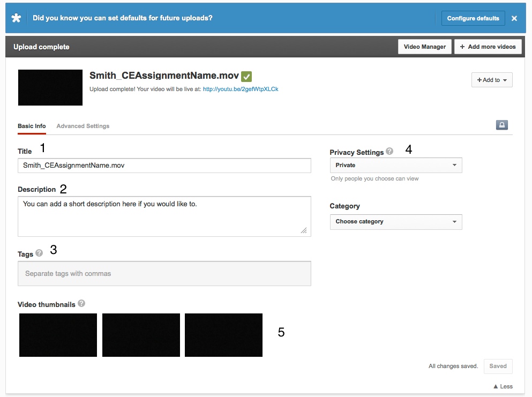Open the Choose category dropdown

pyautogui.click(x=395, y=222)
